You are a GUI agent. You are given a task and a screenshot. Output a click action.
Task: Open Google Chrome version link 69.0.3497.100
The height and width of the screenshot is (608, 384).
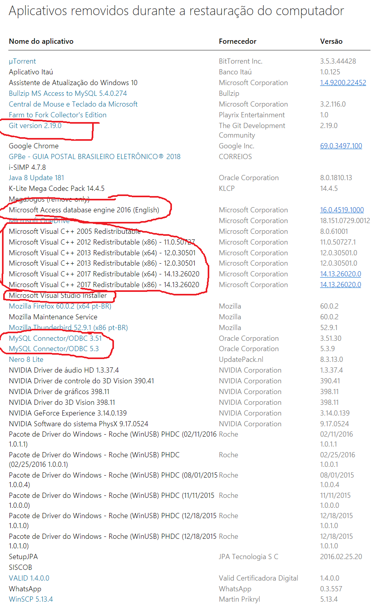(341, 146)
